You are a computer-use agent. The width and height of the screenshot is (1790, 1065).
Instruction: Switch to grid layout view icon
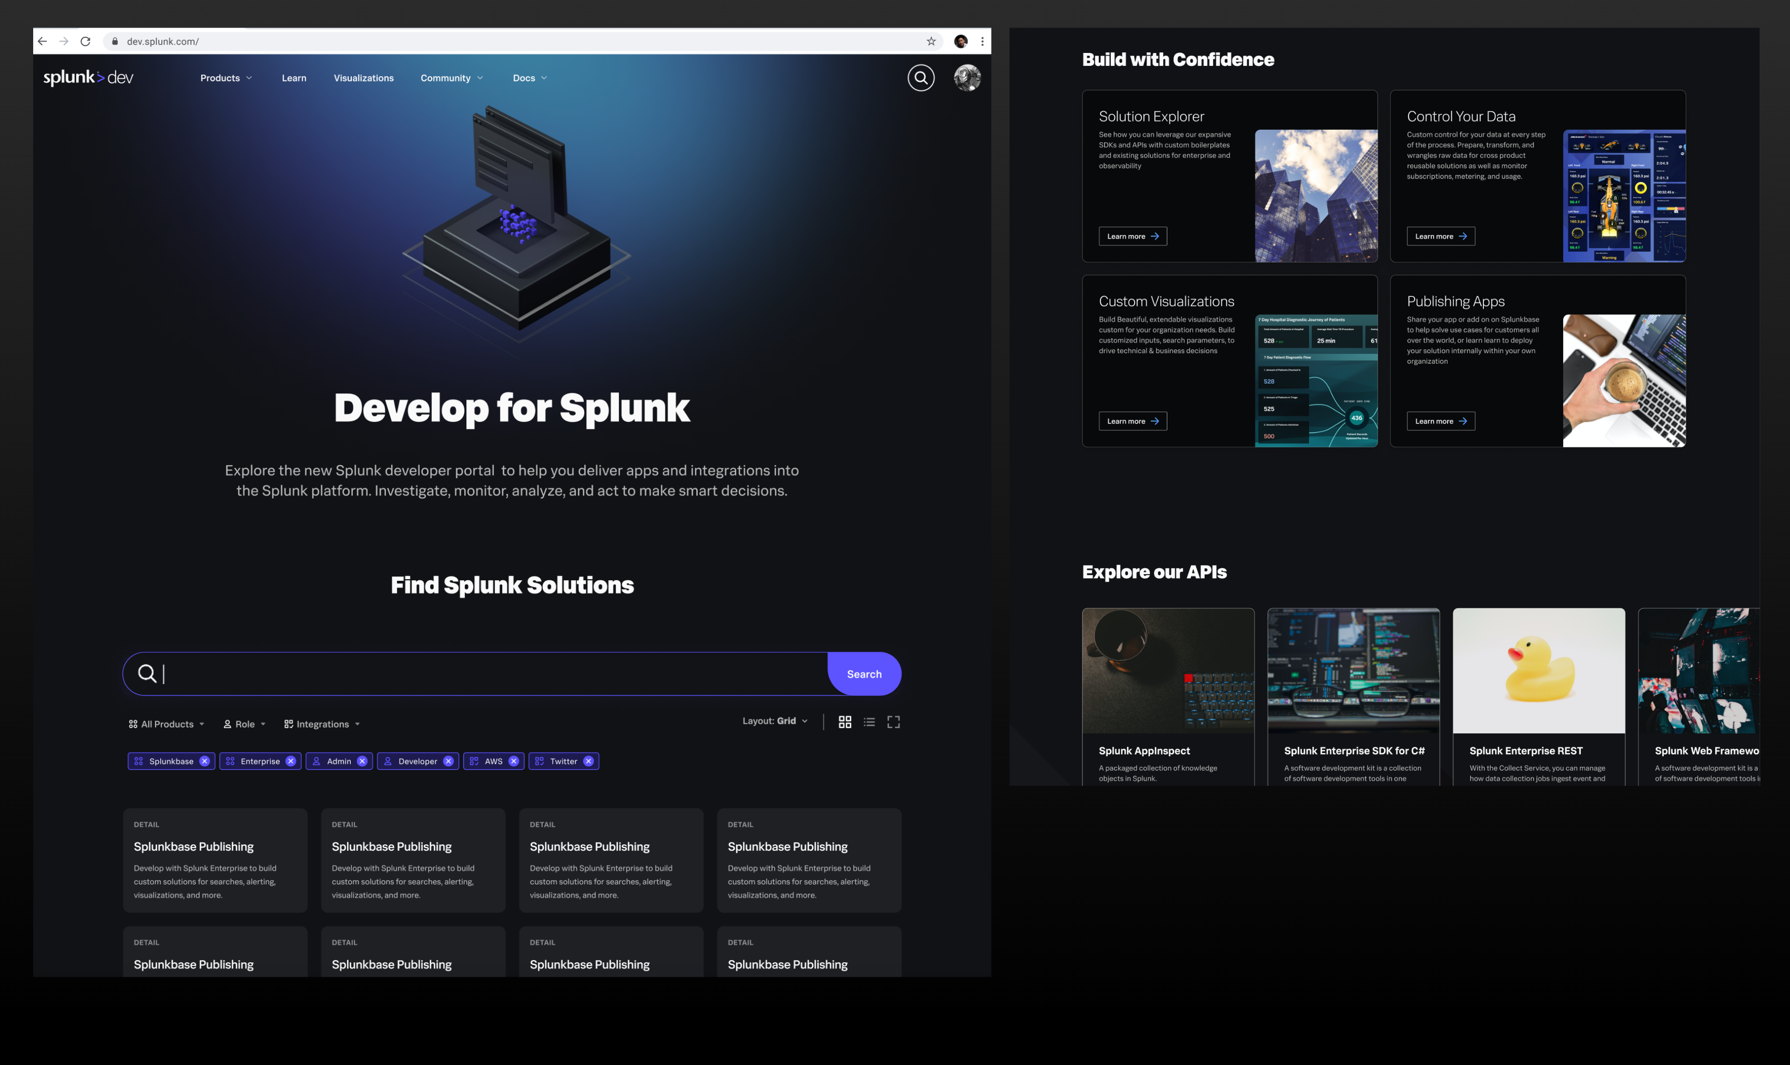click(x=845, y=722)
